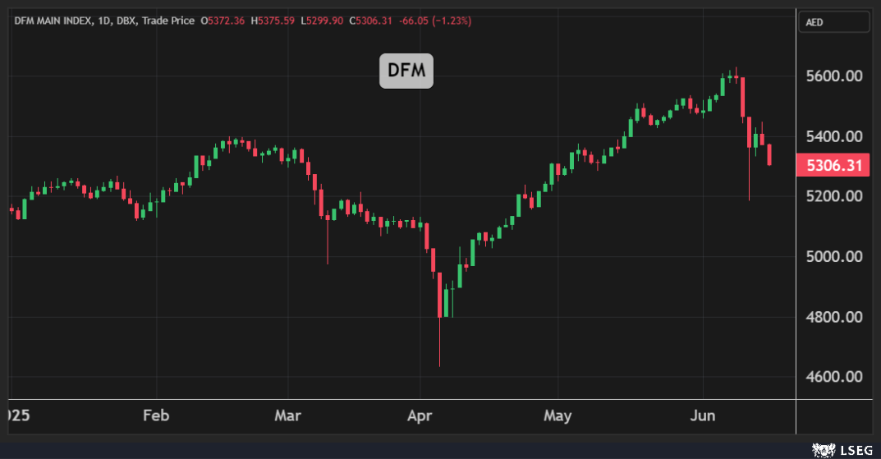Click the latest red candle in June

click(x=769, y=154)
